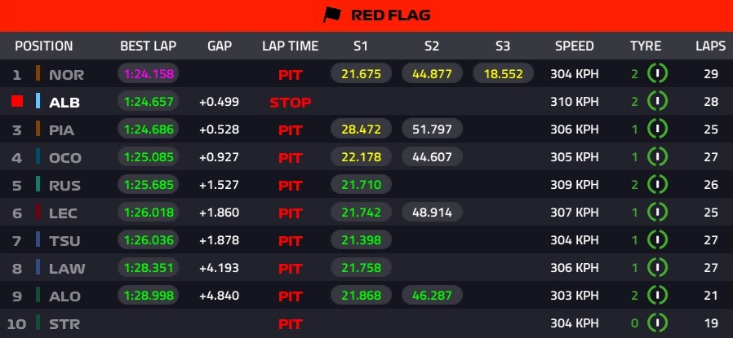Click the SPEED column header
The height and width of the screenshot is (338, 733).
pyautogui.click(x=575, y=46)
